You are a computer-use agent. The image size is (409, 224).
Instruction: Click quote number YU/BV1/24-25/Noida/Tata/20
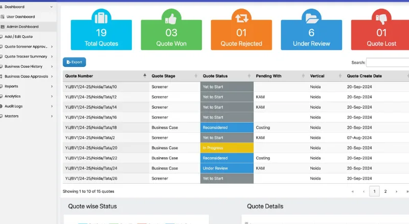(91, 147)
